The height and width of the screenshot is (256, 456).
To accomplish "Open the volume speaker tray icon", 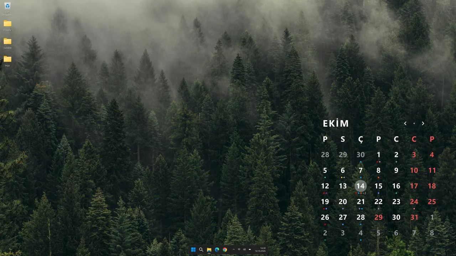I will click(244, 250).
